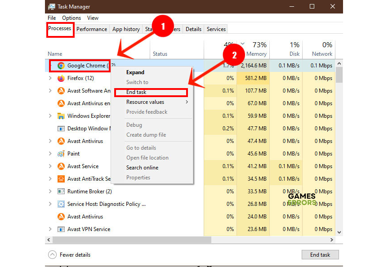Click the Windows Explorer folder icon

(x=61, y=116)
